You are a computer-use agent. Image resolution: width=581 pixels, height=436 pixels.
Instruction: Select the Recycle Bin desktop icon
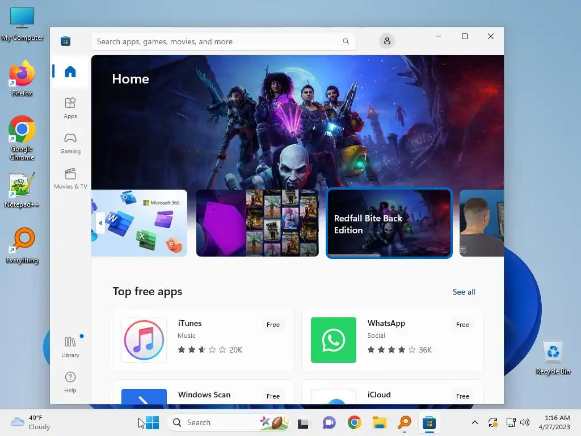coord(553,358)
